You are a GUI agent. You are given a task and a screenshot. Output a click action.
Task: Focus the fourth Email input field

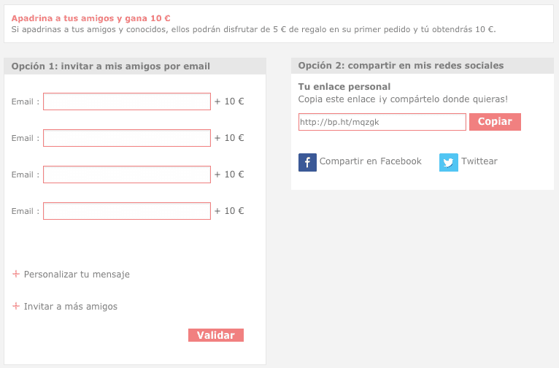tap(127, 211)
